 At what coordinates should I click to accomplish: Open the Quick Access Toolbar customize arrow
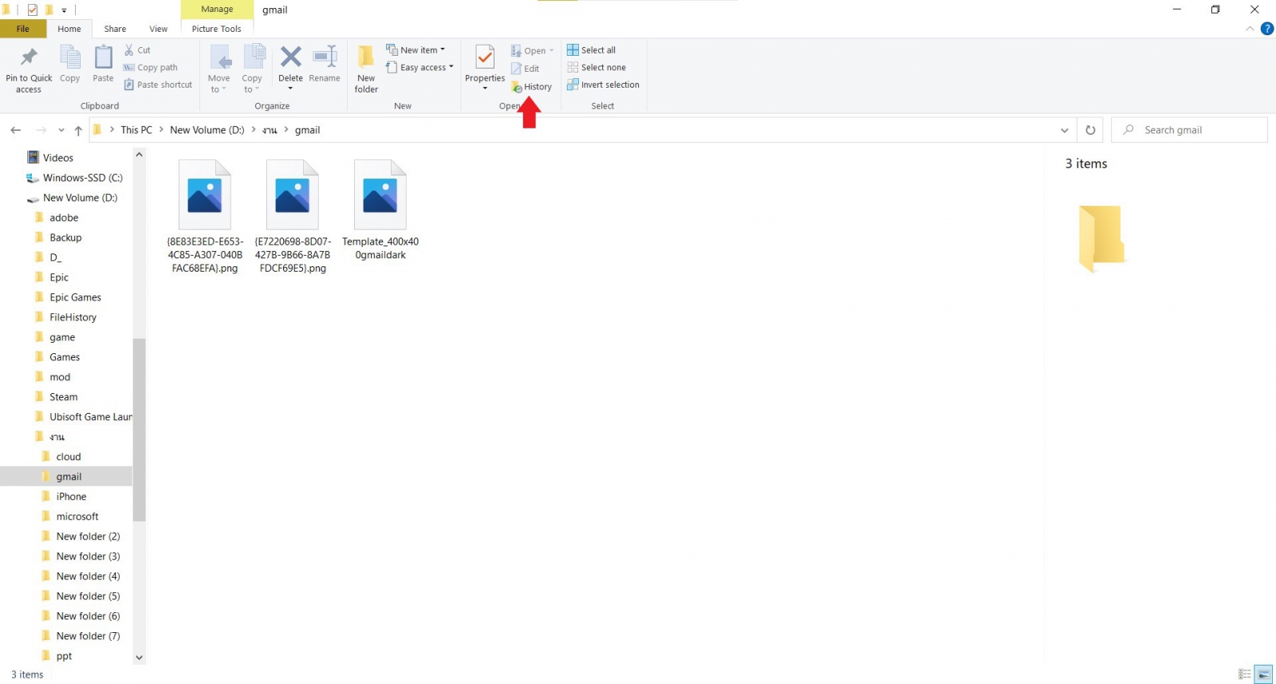(x=64, y=10)
